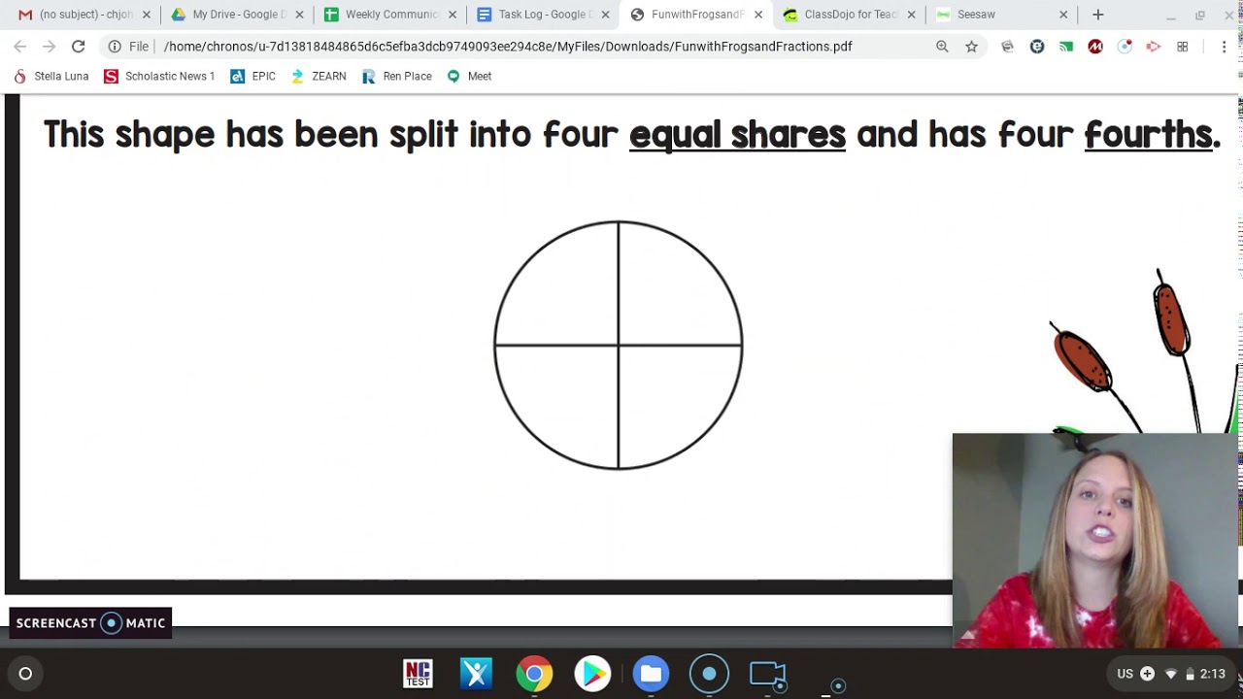Open the US keyboard input indicator
The image size is (1243, 699).
click(x=1125, y=674)
